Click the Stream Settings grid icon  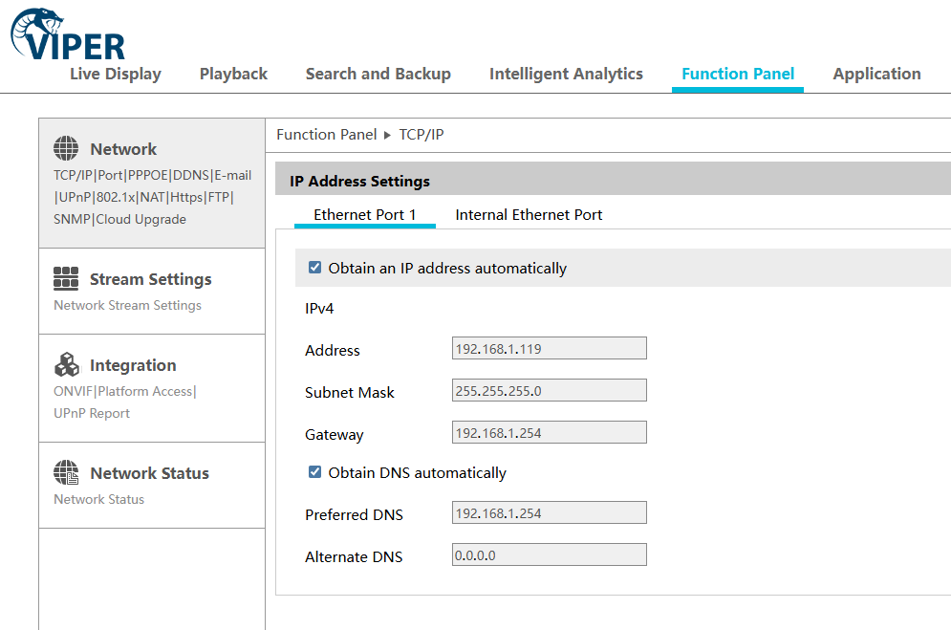pyautogui.click(x=66, y=279)
